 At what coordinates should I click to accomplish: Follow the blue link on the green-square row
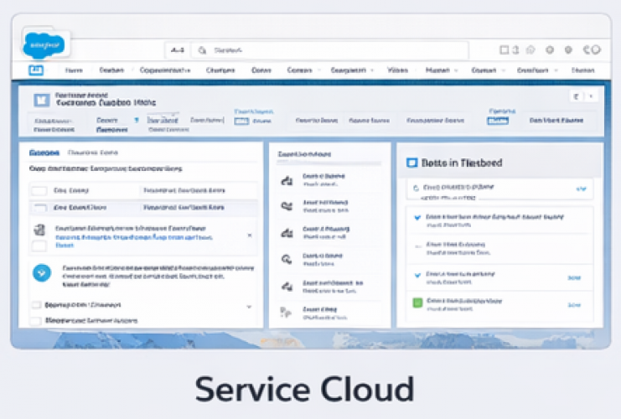[574, 305]
